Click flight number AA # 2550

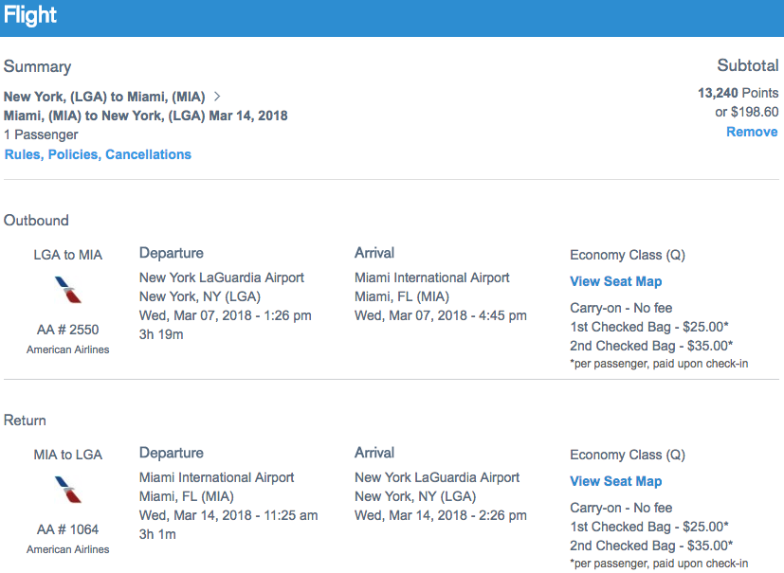click(67, 330)
